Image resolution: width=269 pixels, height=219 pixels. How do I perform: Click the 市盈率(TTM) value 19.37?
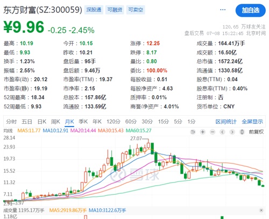(106, 80)
